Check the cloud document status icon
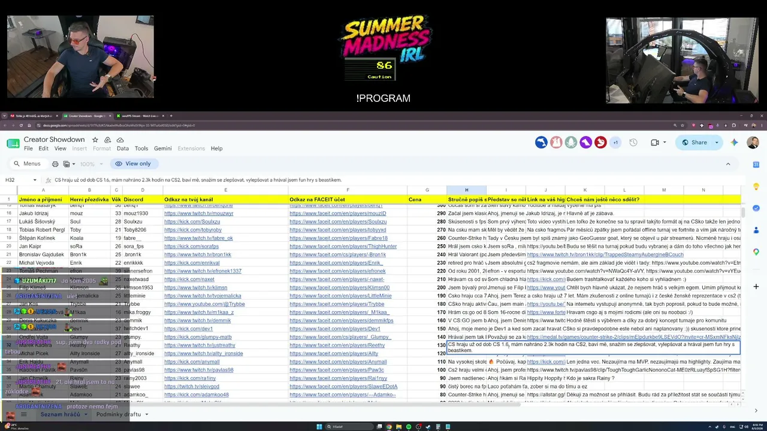 click(x=120, y=139)
